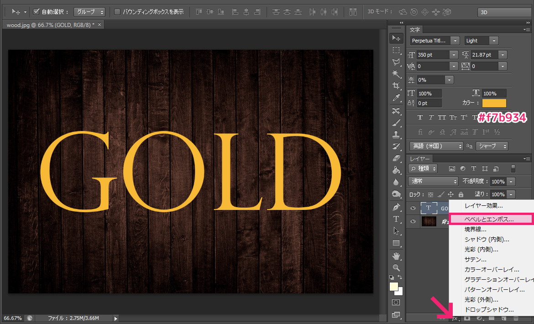534x324 pixels.
Task: Open the 通常 blend mode dropdown
Action: tap(432, 181)
